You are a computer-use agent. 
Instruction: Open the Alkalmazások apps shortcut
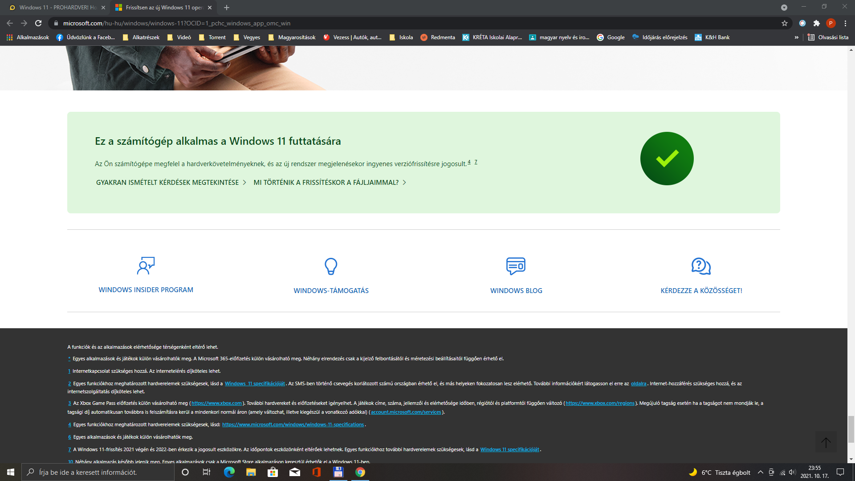coord(28,37)
